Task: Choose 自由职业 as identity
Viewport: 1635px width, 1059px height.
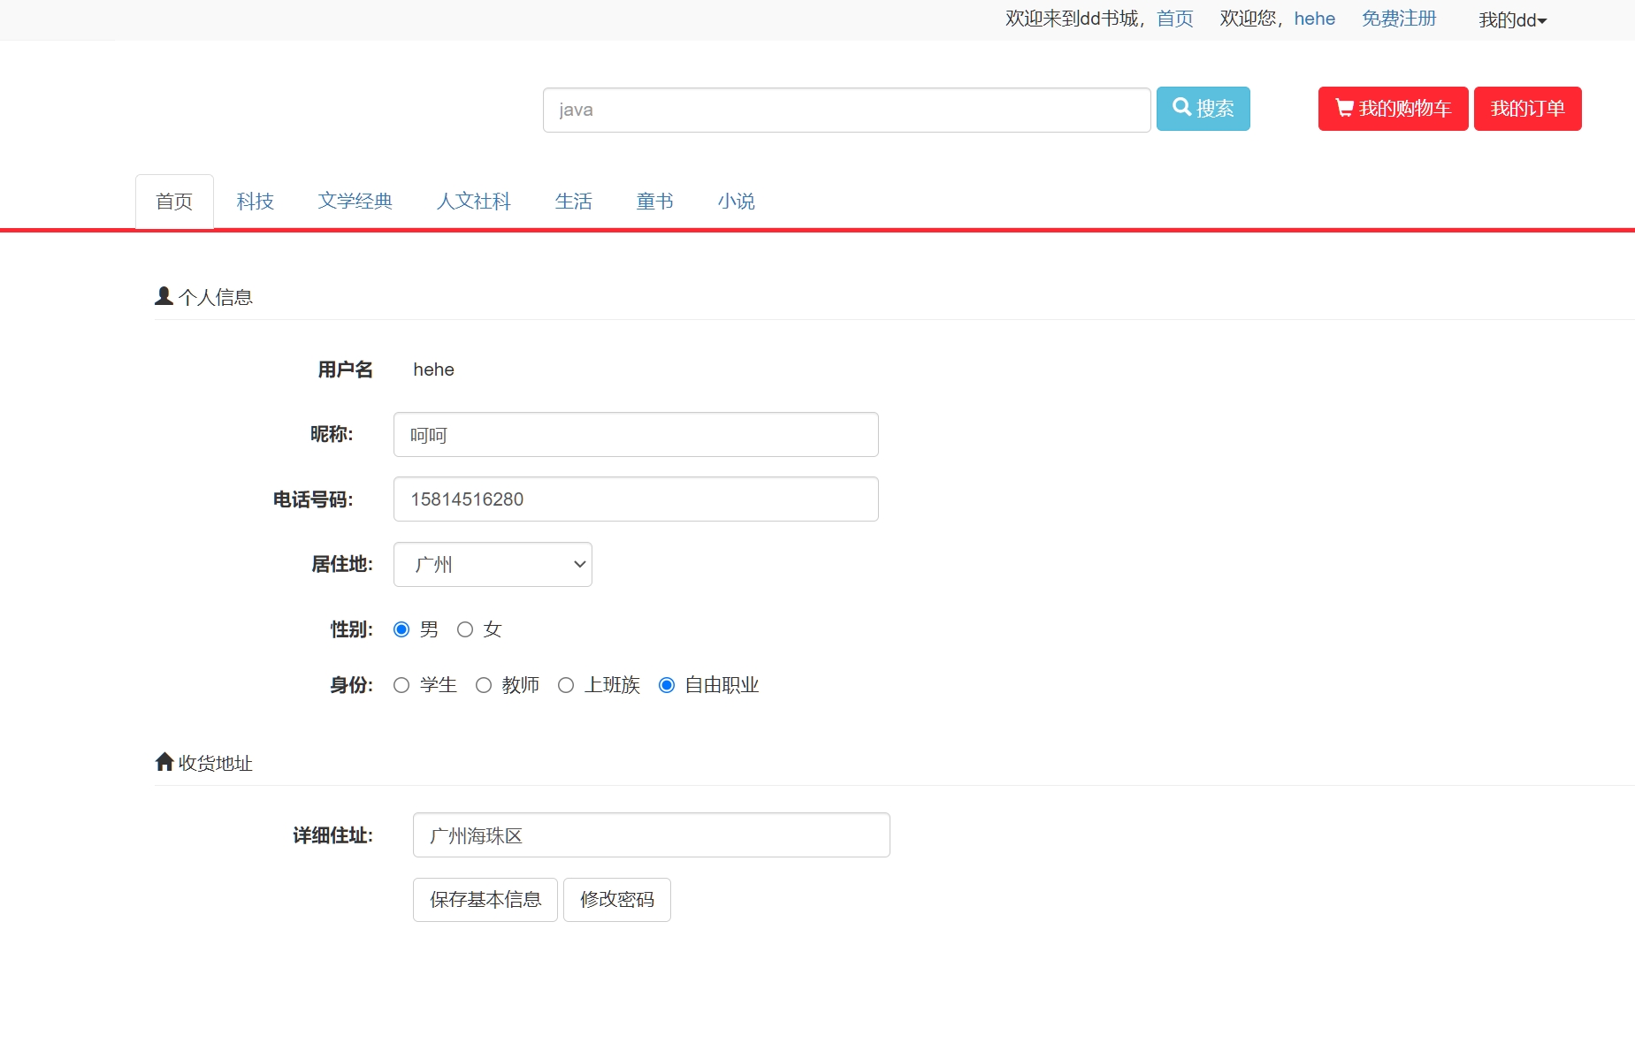Action: 667,685
